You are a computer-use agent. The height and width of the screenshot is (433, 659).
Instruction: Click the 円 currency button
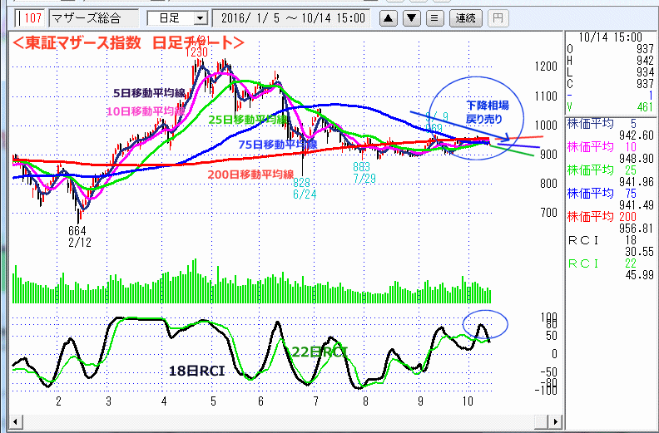[497, 17]
